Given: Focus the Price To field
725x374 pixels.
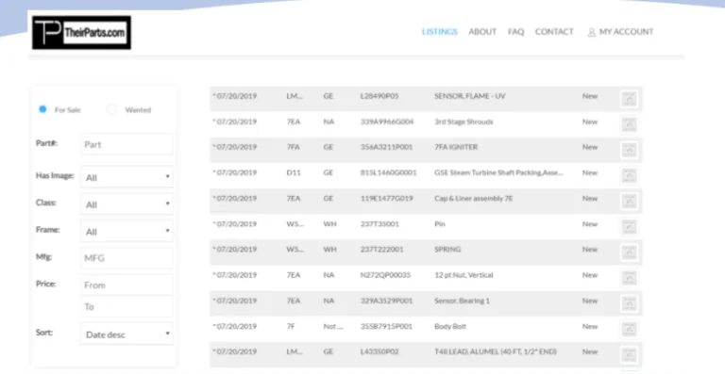Looking at the screenshot, I should point(126,307).
